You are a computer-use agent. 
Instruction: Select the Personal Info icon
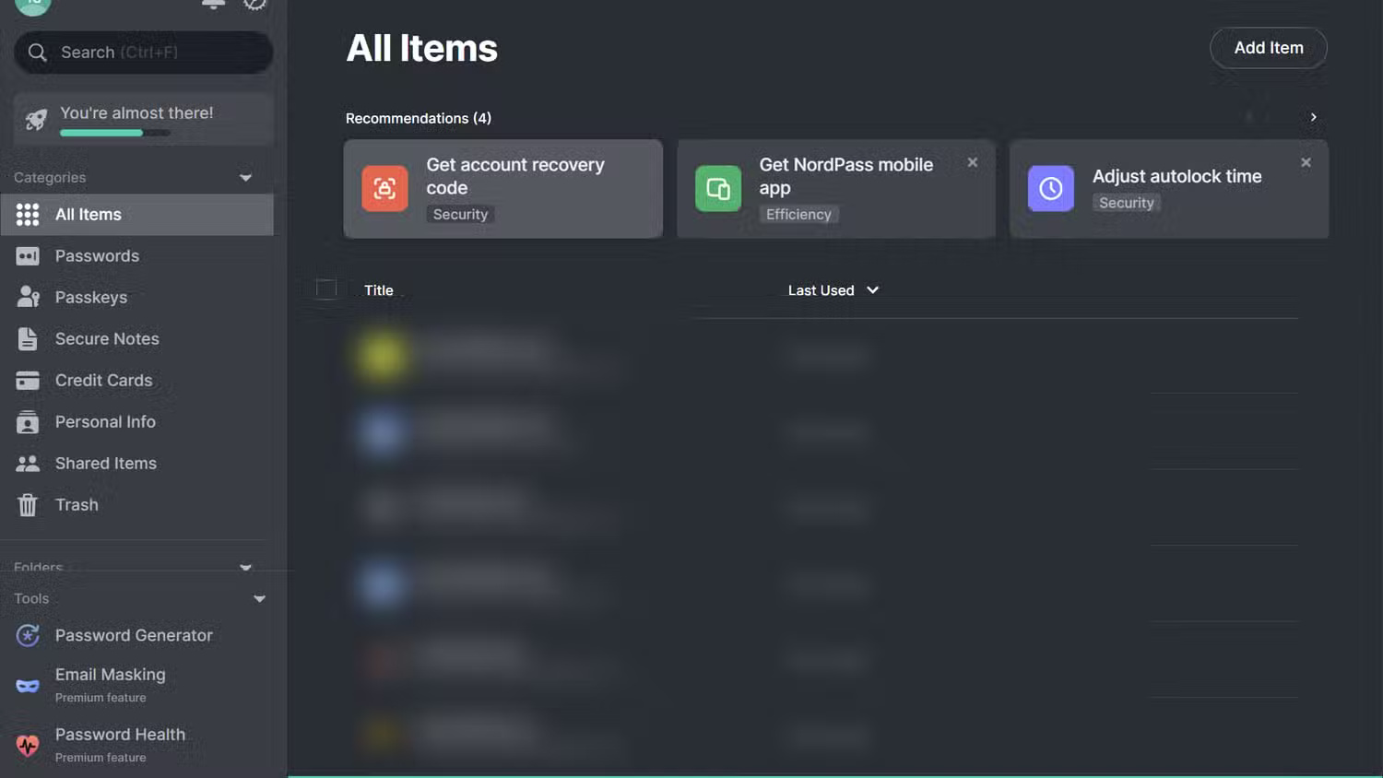28,421
